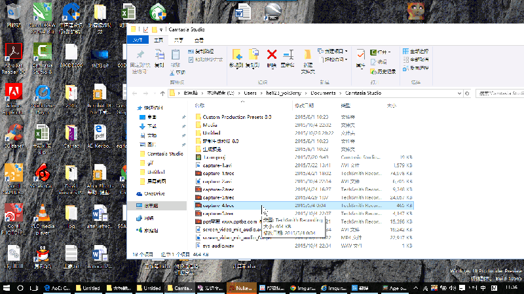Click the Select none button in the ribbon
524x294 pixels.
pyautogui.click(x=416, y=59)
